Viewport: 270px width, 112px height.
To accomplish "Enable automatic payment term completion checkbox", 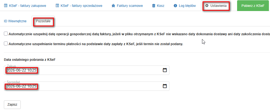I will coord(6,44).
